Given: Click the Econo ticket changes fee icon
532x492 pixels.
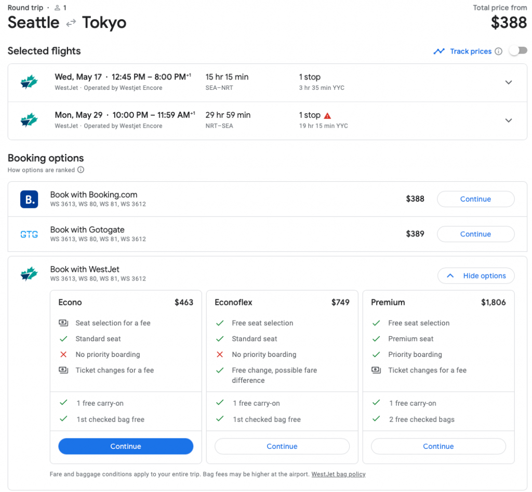Looking at the screenshot, I should tap(63, 370).
